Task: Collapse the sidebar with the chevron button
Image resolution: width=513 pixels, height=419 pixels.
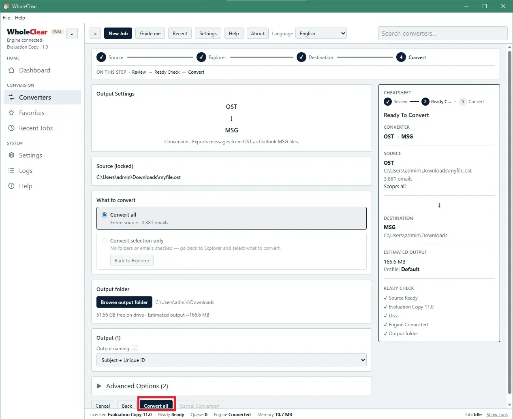Action: (72, 34)
